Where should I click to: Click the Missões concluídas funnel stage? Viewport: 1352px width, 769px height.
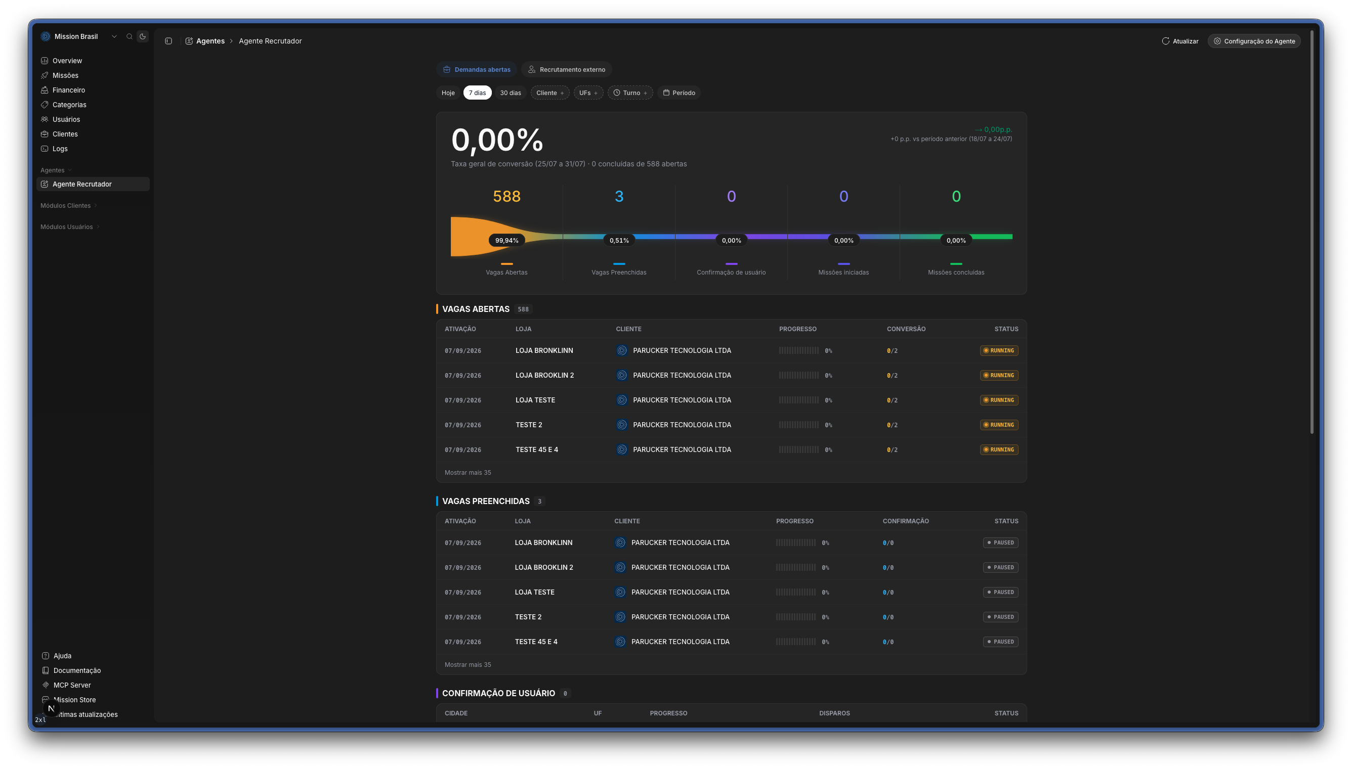tap(956, 233)
